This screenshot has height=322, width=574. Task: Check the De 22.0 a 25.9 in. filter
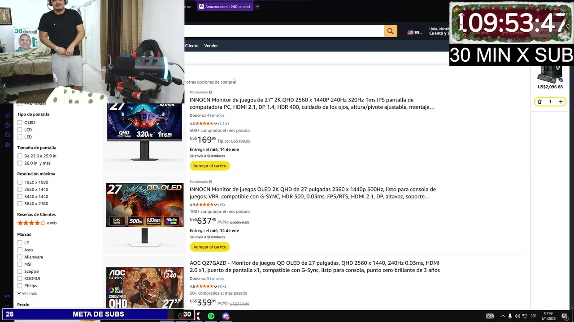tap(20, 156)
